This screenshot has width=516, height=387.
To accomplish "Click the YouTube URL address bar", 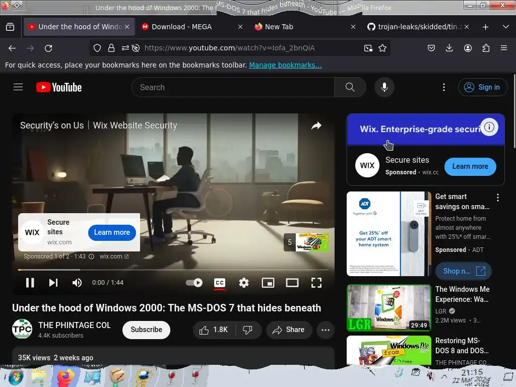I will (x=229, y=48).
